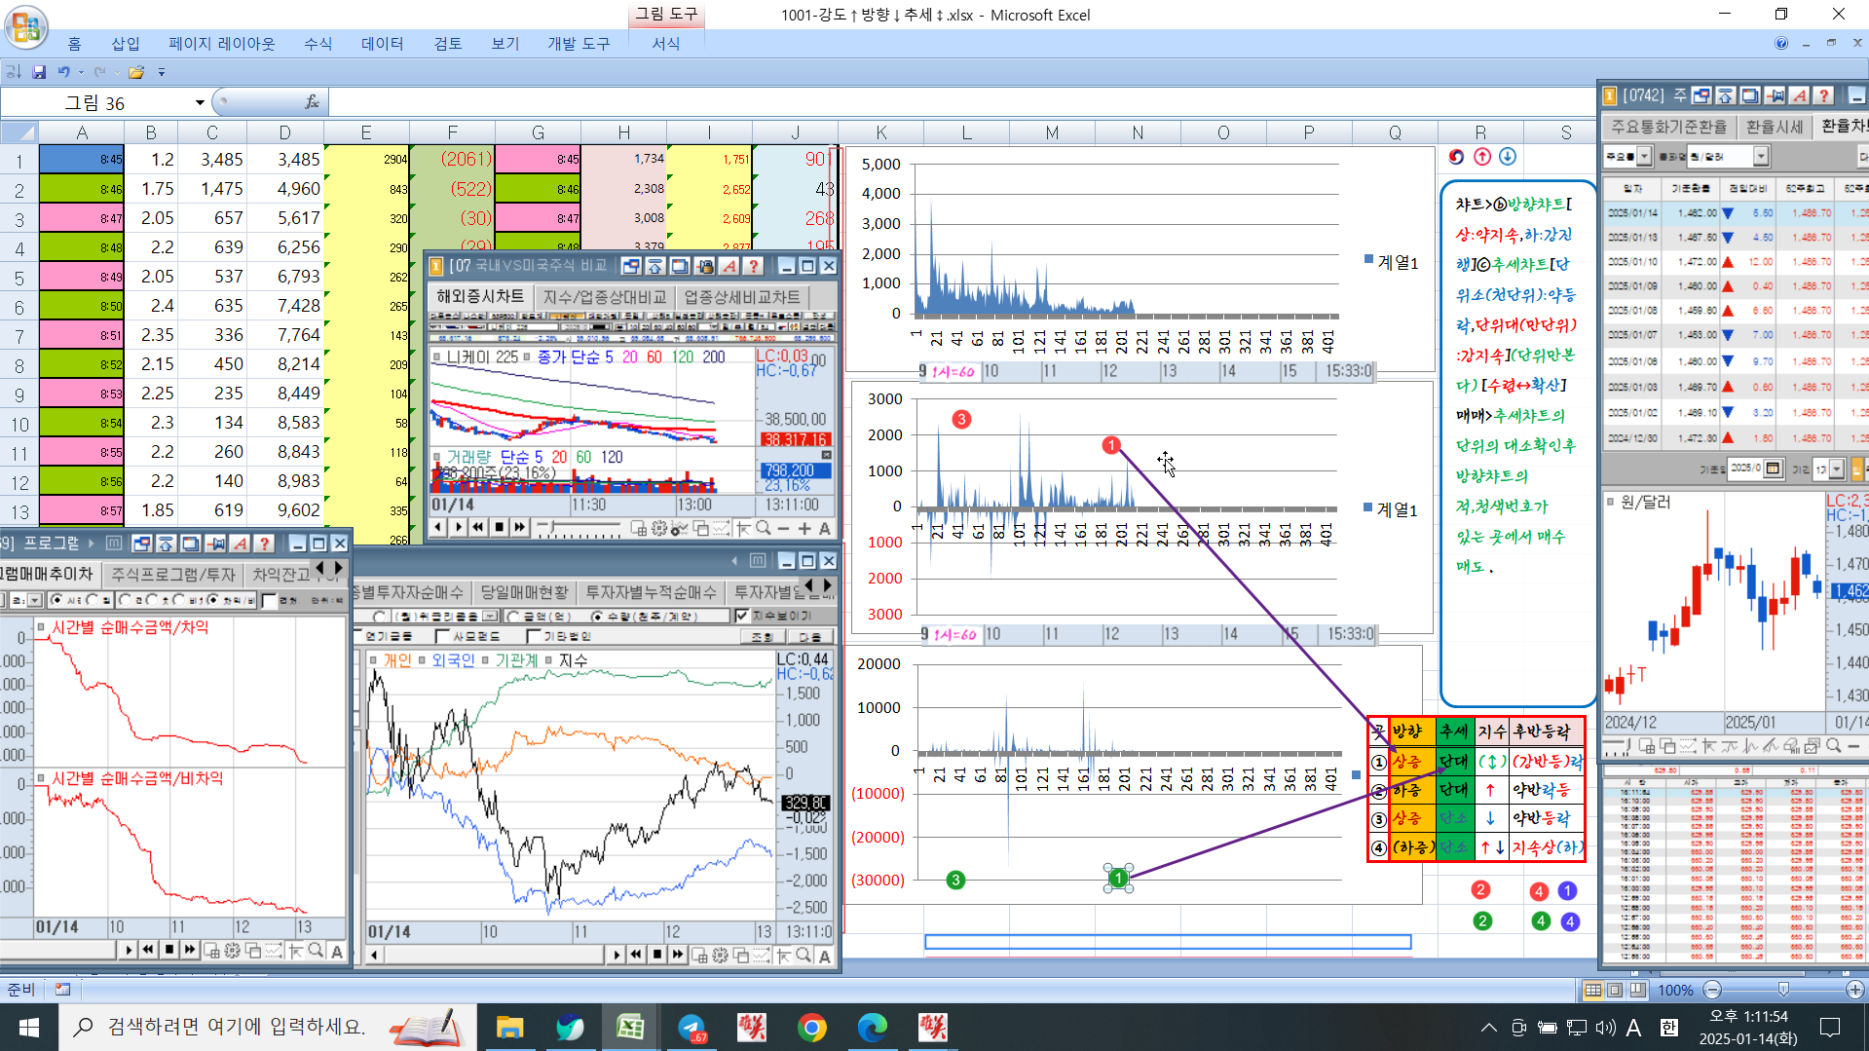1869x1051 pixels.
Task: Open the 원/달러 currency dropdown
Action: click(1761, 156)
